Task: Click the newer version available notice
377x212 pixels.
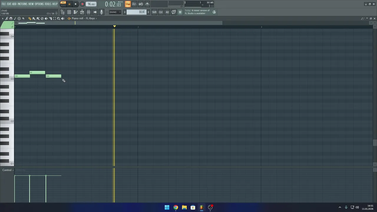Action: tap(197, 12)
